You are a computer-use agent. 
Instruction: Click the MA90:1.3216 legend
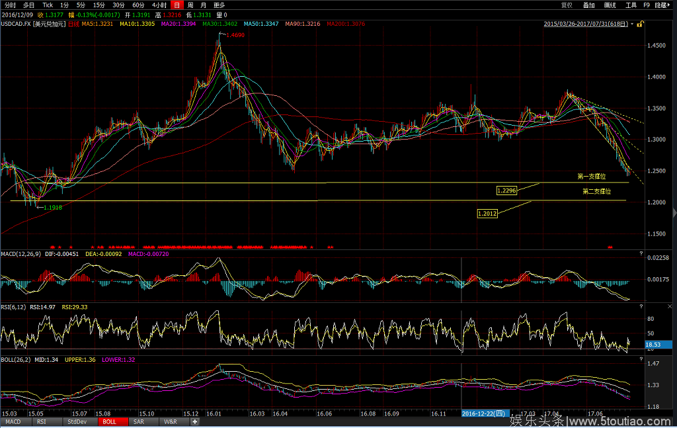303,24
